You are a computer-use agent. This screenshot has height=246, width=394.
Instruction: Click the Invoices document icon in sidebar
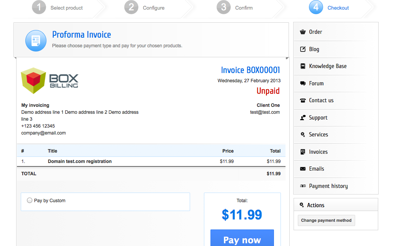pyautogui.click(x=302, y=152)
